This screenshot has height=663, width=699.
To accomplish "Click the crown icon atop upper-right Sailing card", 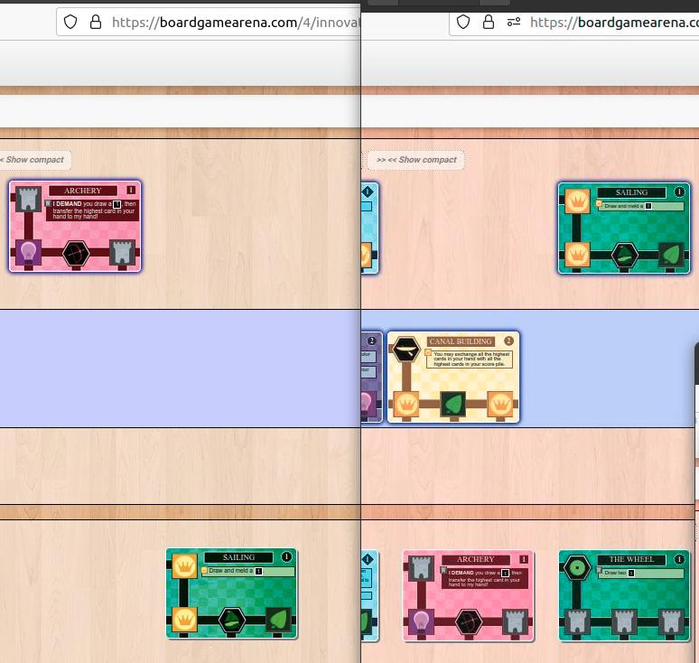I will [577, 201].
